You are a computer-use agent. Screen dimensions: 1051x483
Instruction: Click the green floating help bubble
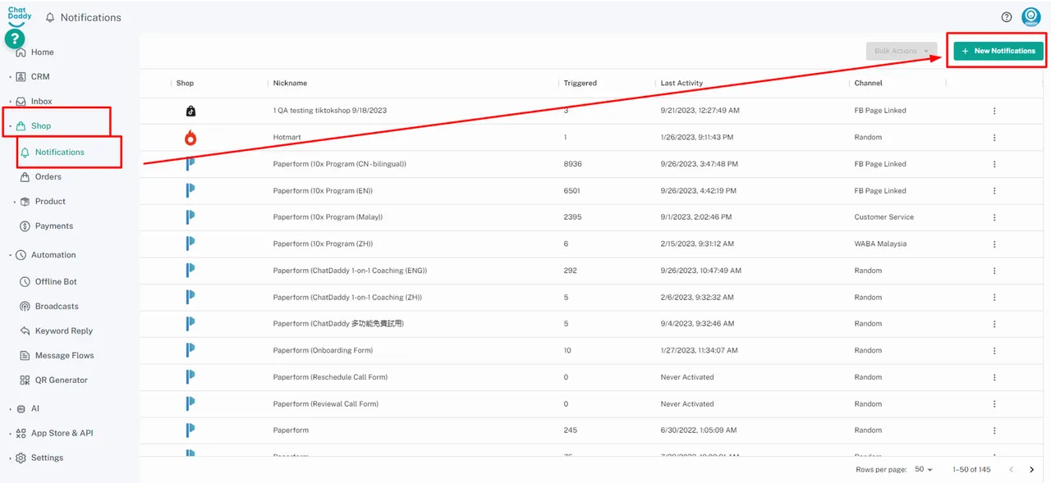(15, 39)
